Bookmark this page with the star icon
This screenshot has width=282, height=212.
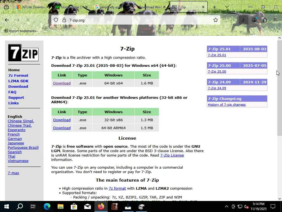pos(215,20)
